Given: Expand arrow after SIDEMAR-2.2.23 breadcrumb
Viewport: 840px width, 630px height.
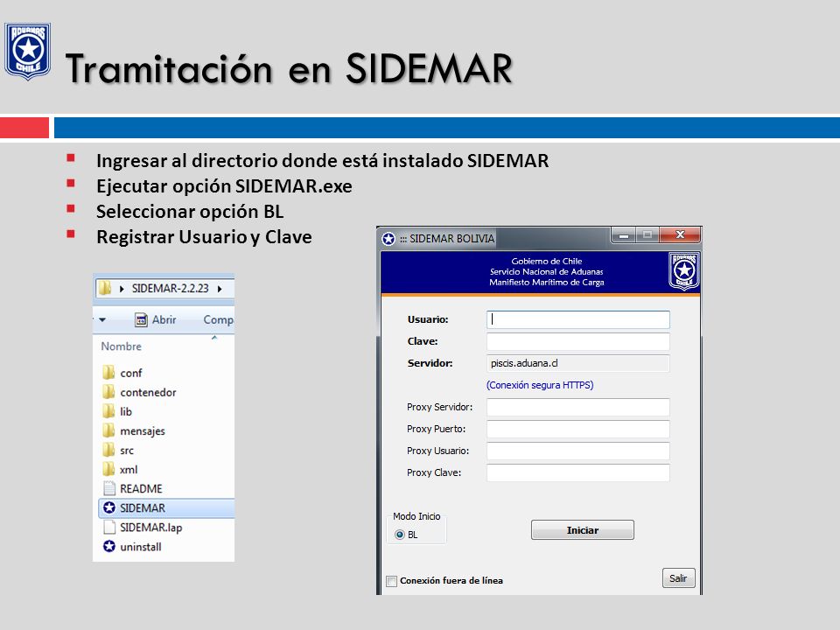Looking at the screenshot, I should tap(220, 289).
